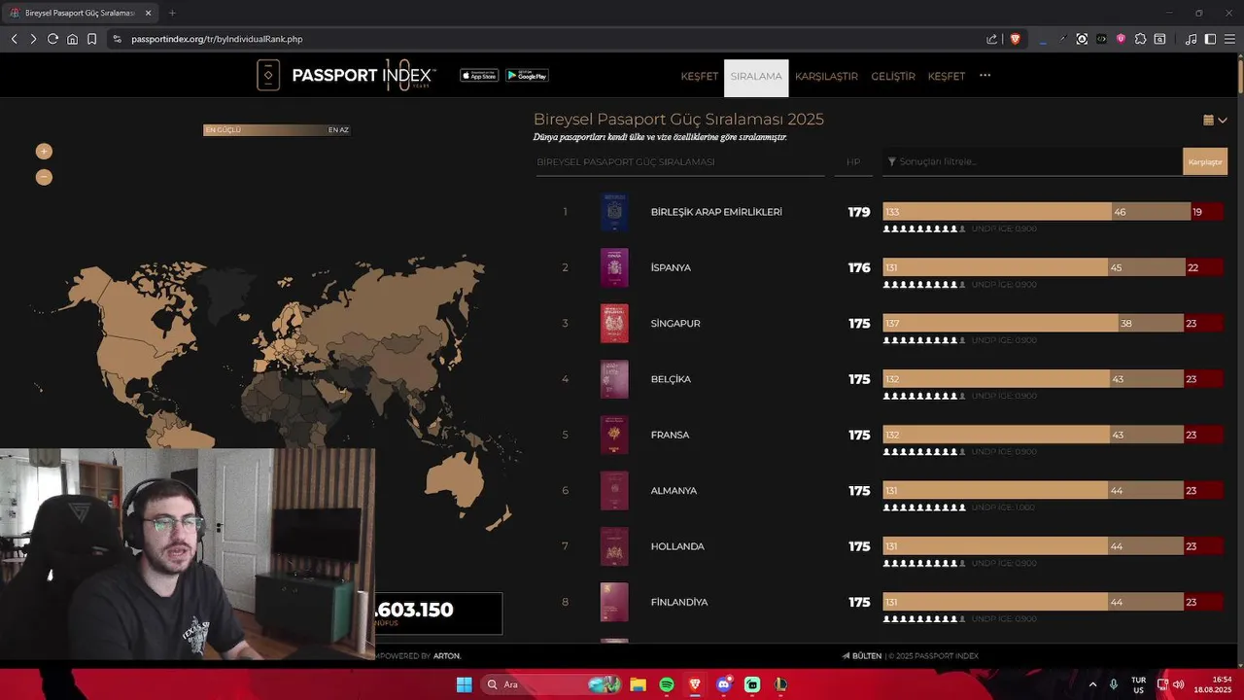
Task: Click the eyedropper extension icon
Action: point(1062,39)
